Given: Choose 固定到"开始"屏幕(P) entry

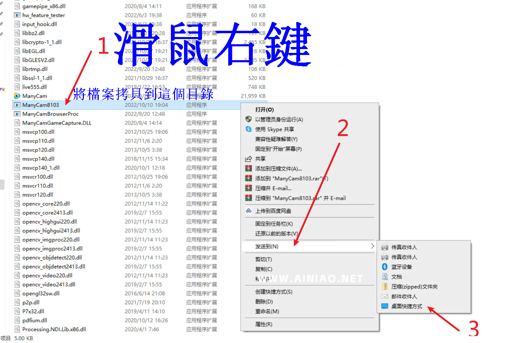Looking at the screenshot, I should coord(278,149).
